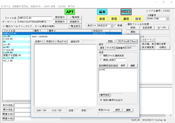Screen dimensions: 175x123
Task: Open the yellow 設定 button
Action: coord(138,19)
